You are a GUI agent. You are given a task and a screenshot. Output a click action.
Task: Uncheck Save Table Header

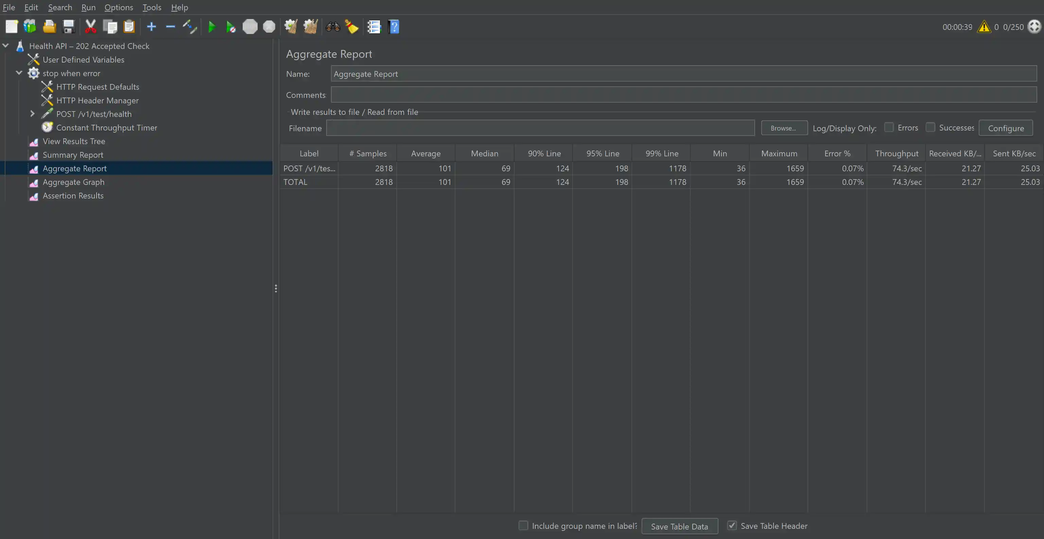tap(732, 525)
